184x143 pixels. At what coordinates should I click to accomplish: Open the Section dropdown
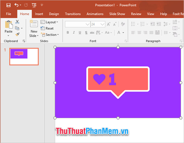(50, 35)
